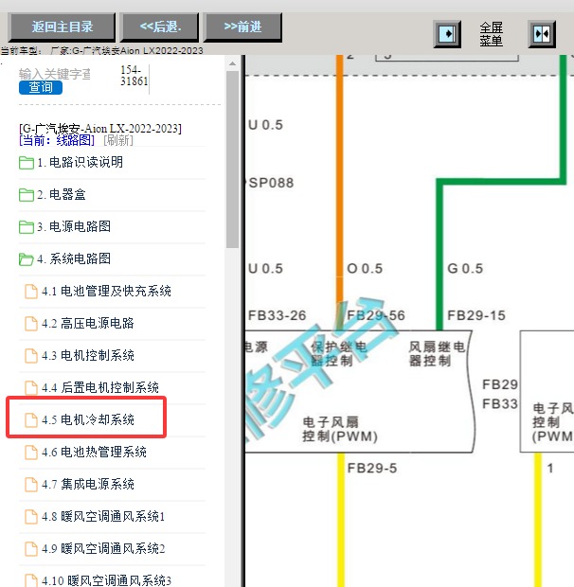Click document icon beside 4.2 高压电源电路
The image size is (574, 587).
click(x=30, y=324)
